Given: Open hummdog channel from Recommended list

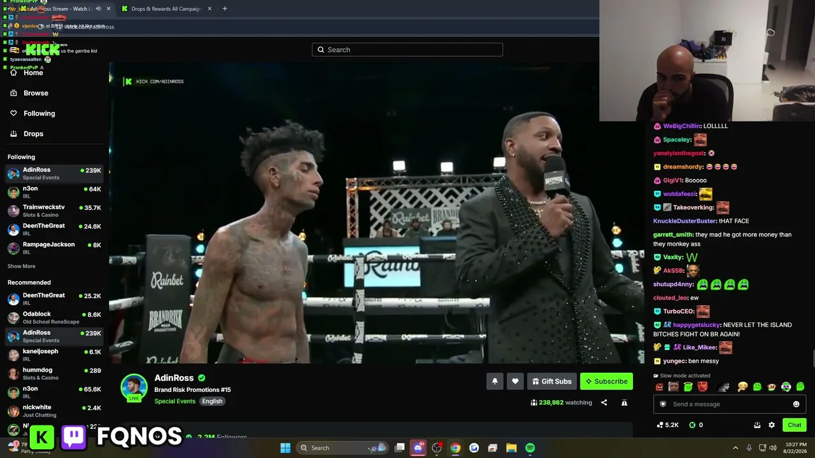Looking at the screenshot, I should 54,373.
